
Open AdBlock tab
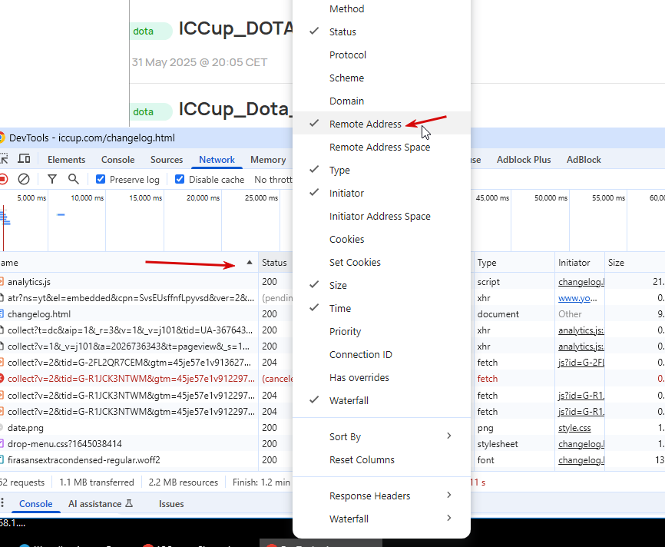pyautogui.click(x=584, y=160)
